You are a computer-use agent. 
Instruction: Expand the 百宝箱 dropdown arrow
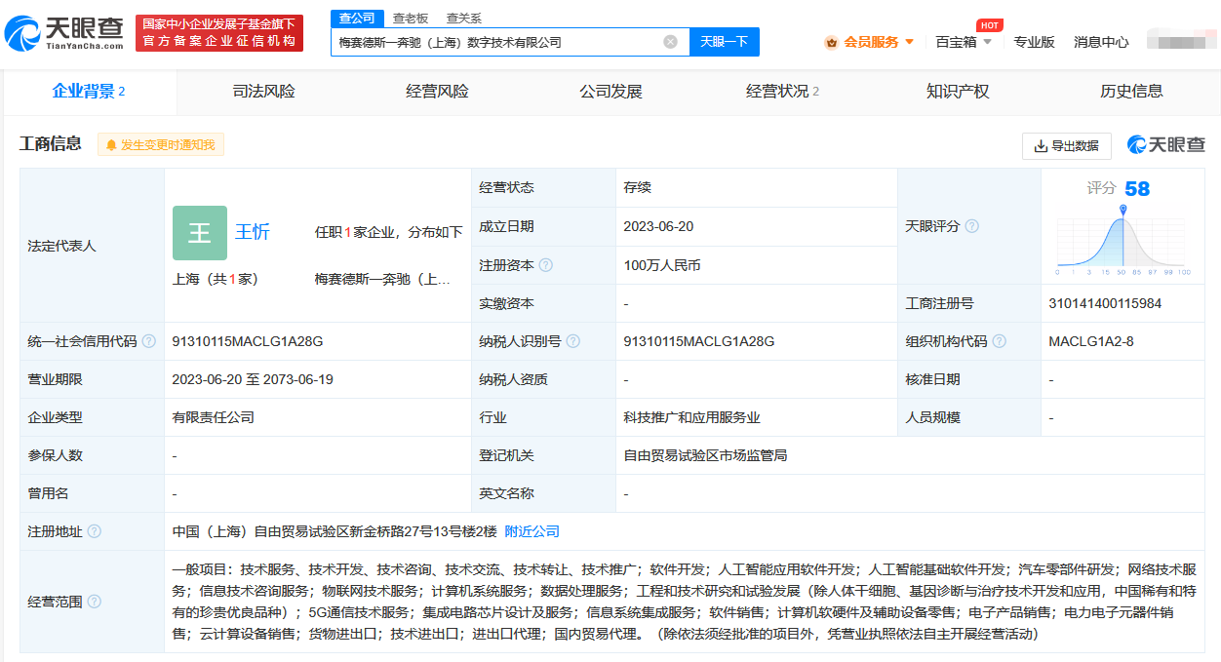987,42
